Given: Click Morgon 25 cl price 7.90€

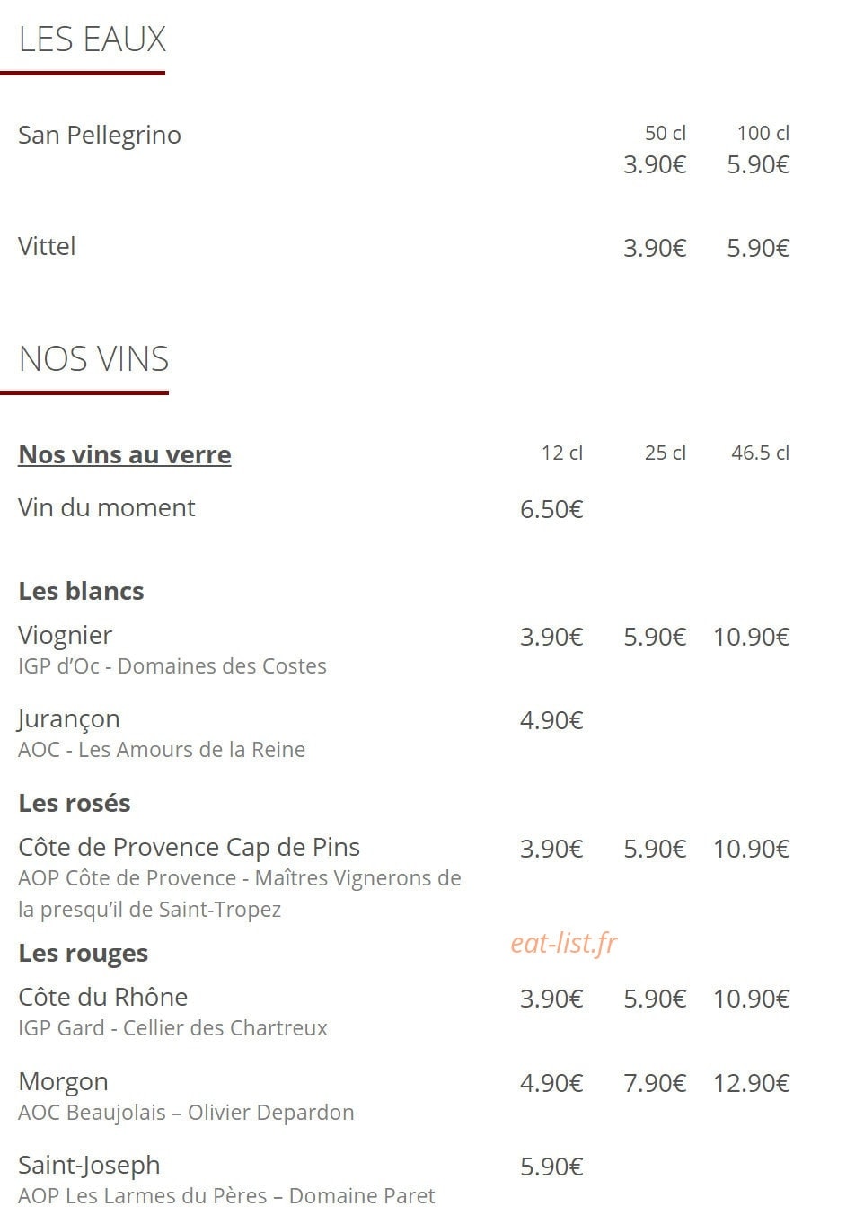Looking at the screenshot, I should [x=655, y=1083].
